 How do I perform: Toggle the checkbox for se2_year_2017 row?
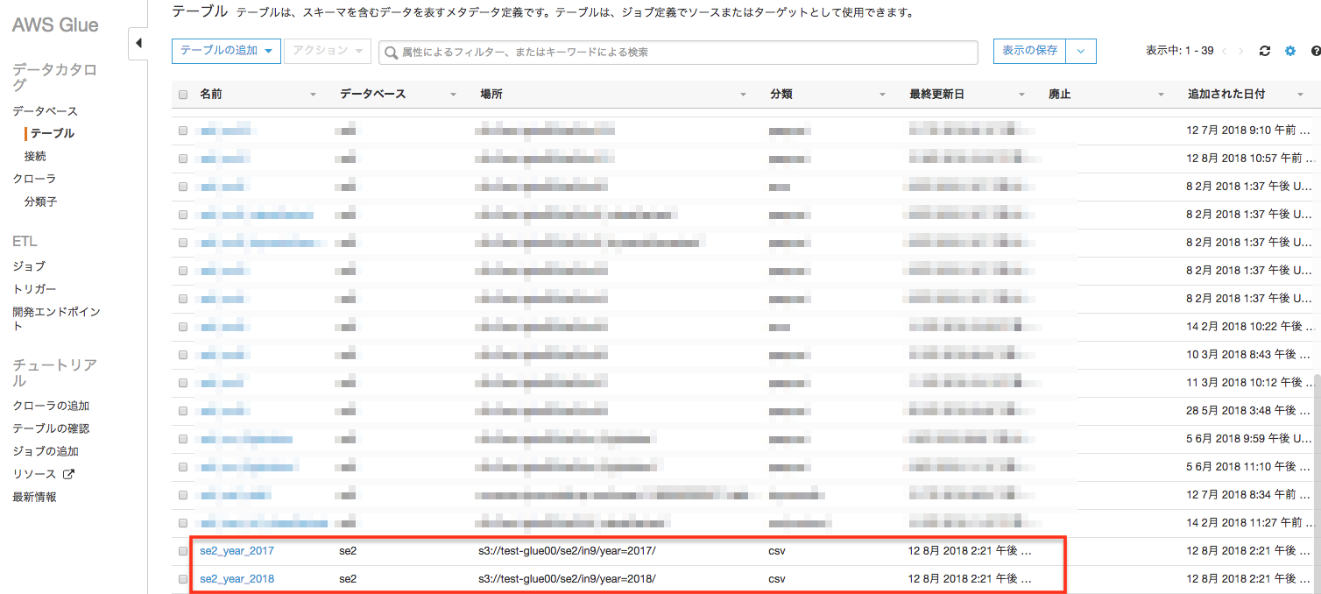(x=182, y=550)
